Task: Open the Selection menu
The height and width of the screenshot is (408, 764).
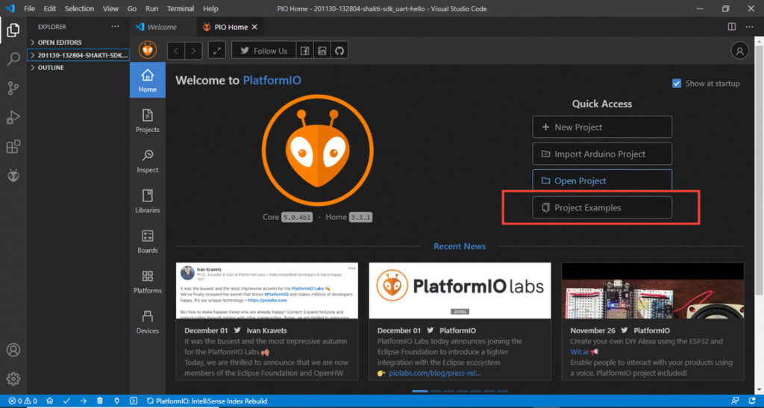Action: (79, 9)
